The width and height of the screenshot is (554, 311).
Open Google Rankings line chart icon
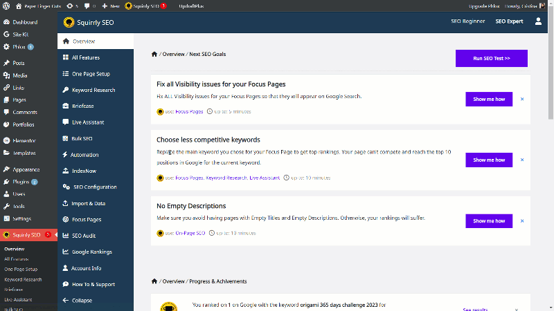click(66, 252)
